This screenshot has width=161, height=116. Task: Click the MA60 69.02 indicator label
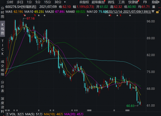(75, 12)
